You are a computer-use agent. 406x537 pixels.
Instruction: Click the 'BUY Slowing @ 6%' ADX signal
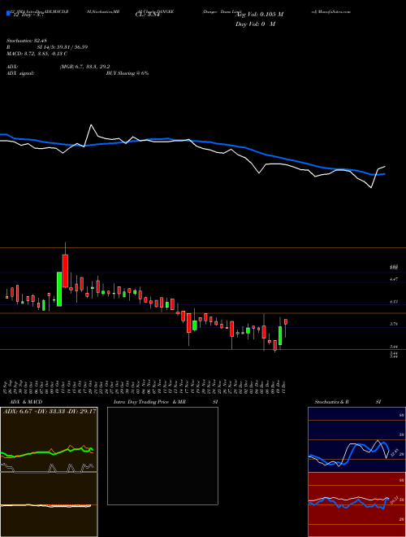[x=127, y=73]
